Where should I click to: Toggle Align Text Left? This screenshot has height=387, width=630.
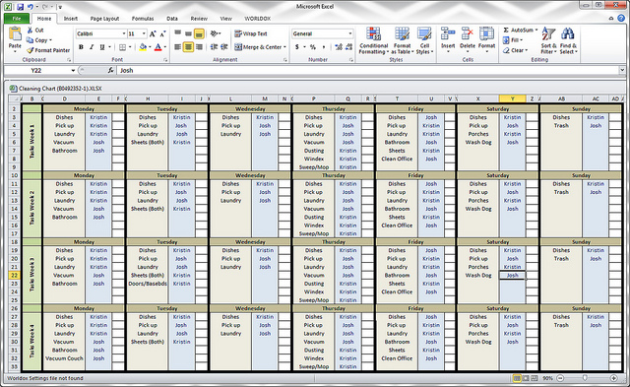tap(177, 47)
